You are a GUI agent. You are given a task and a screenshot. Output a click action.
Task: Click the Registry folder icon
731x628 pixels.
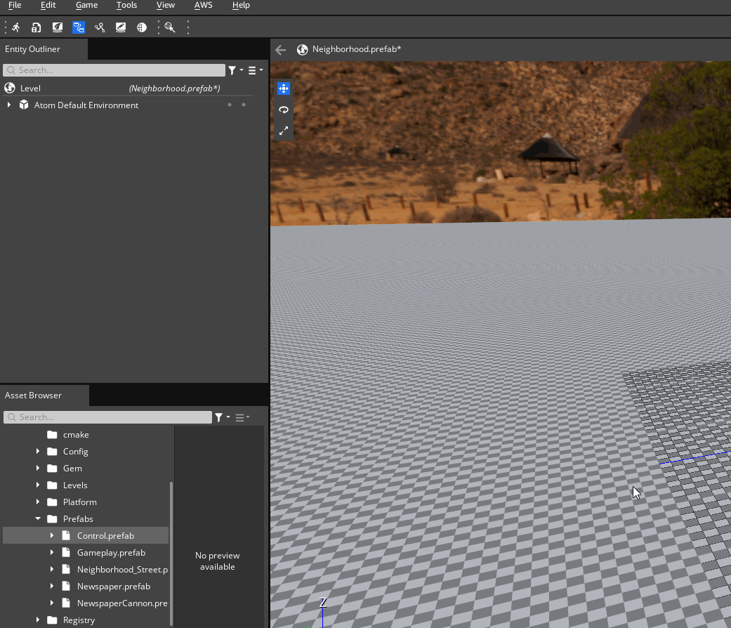click(52, 620)
